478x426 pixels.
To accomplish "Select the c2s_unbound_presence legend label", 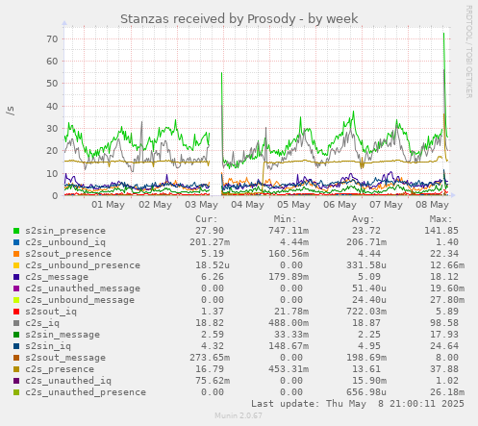I will point(83,265).
